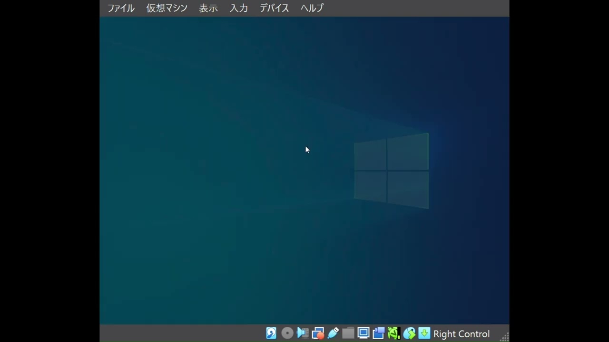Click the Right Control host key label
This screenshot has width=609, height=342.
tap(461, 334)
